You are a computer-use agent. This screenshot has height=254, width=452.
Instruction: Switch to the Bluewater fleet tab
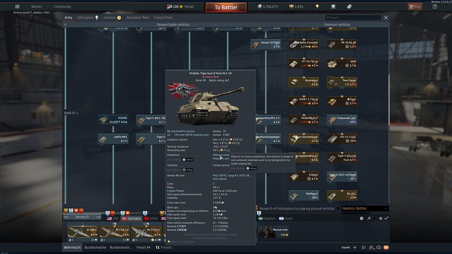point(137,18)
